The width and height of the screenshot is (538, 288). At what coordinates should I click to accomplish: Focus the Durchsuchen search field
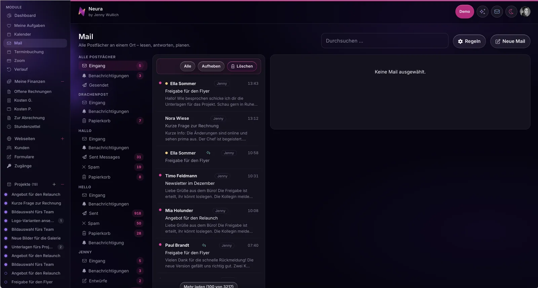point(385,41)
